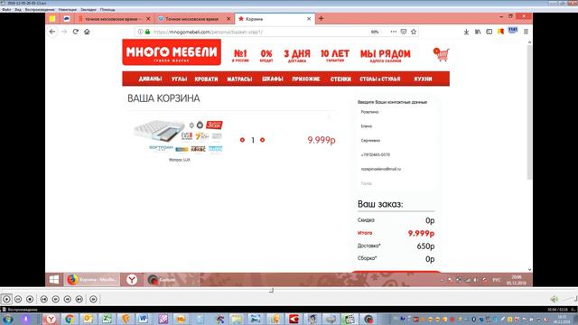The image size is (578, 325).
Task: Open the Прихожие category
Action: pyautogui.click(x=306, y=79)
